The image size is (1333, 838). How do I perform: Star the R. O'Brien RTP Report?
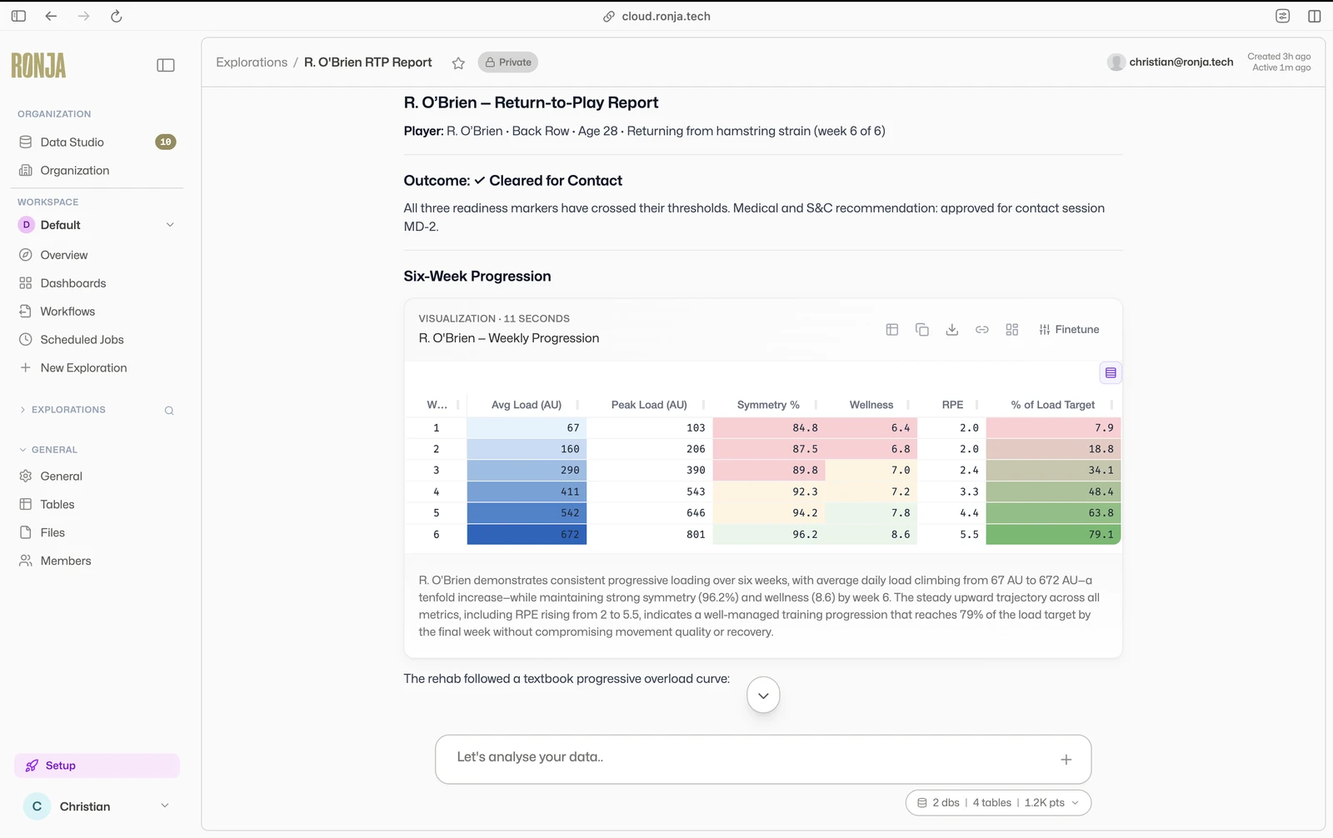pyautogui.click(x=457, y=62)
